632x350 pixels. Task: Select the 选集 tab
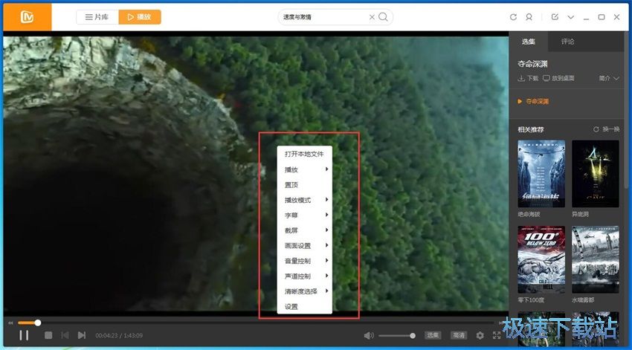528,42
